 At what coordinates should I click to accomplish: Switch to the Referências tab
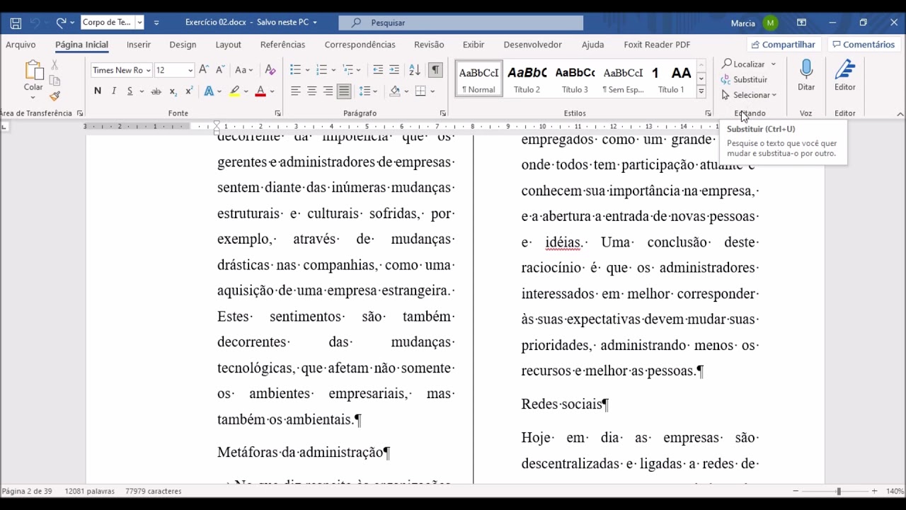(283, 45)
